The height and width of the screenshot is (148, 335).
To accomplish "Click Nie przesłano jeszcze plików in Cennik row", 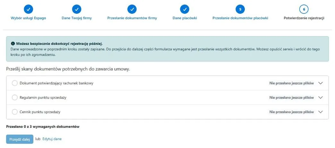I will (292, 112).
